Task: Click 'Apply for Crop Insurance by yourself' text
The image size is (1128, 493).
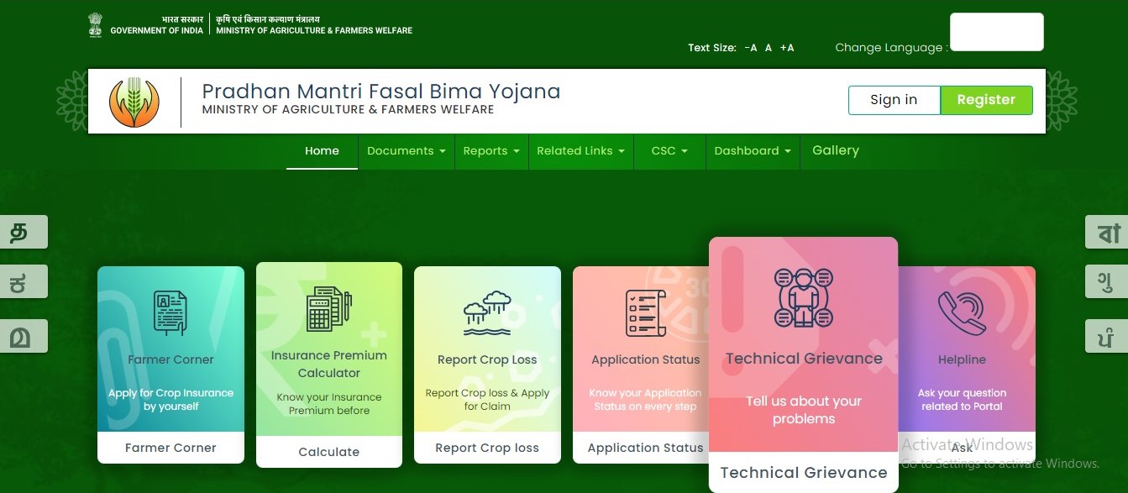Action: tap(171, 400)
